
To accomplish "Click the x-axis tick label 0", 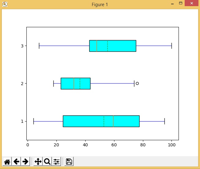I will tap(28, 145).
